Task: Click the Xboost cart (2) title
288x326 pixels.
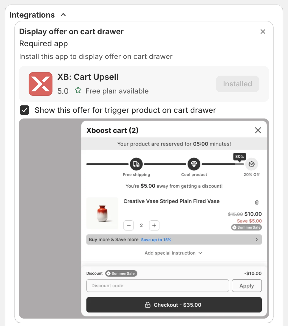Action: [x=112, y=130]
